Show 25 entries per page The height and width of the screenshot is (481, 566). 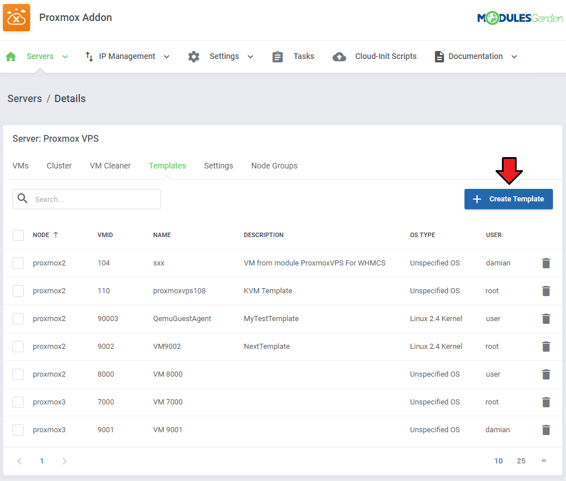tap(521, 461)
